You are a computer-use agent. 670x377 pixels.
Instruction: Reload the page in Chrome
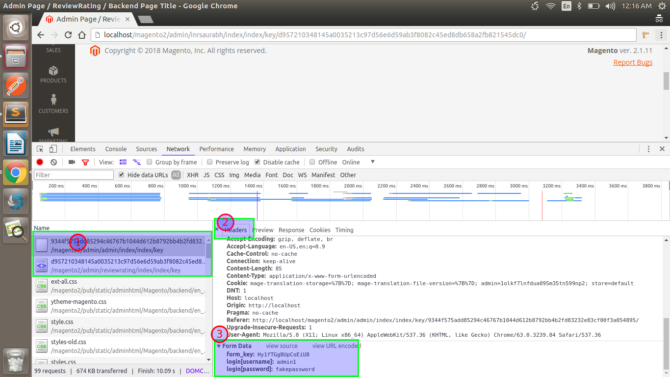click(x=68, y=35)
